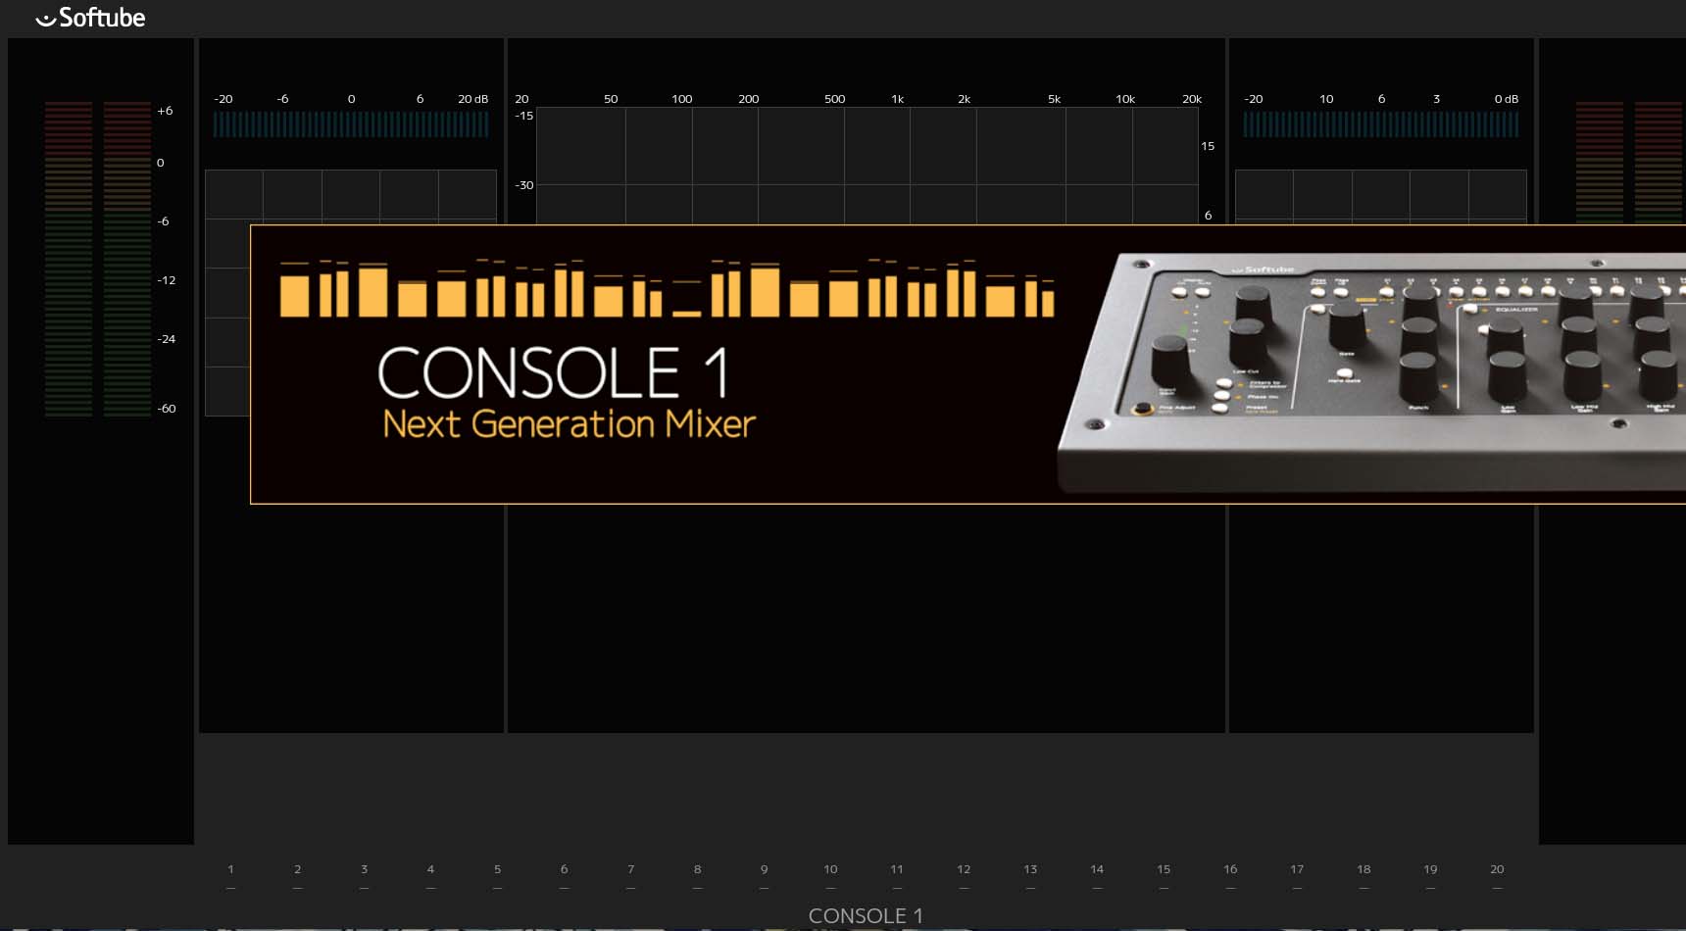Select channel 1 in the track strip
The image size is (1686, 931).
pyautogui.click(x=230, y=869)
